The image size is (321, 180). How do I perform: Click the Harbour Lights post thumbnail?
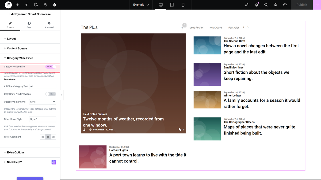click(93, 157)
